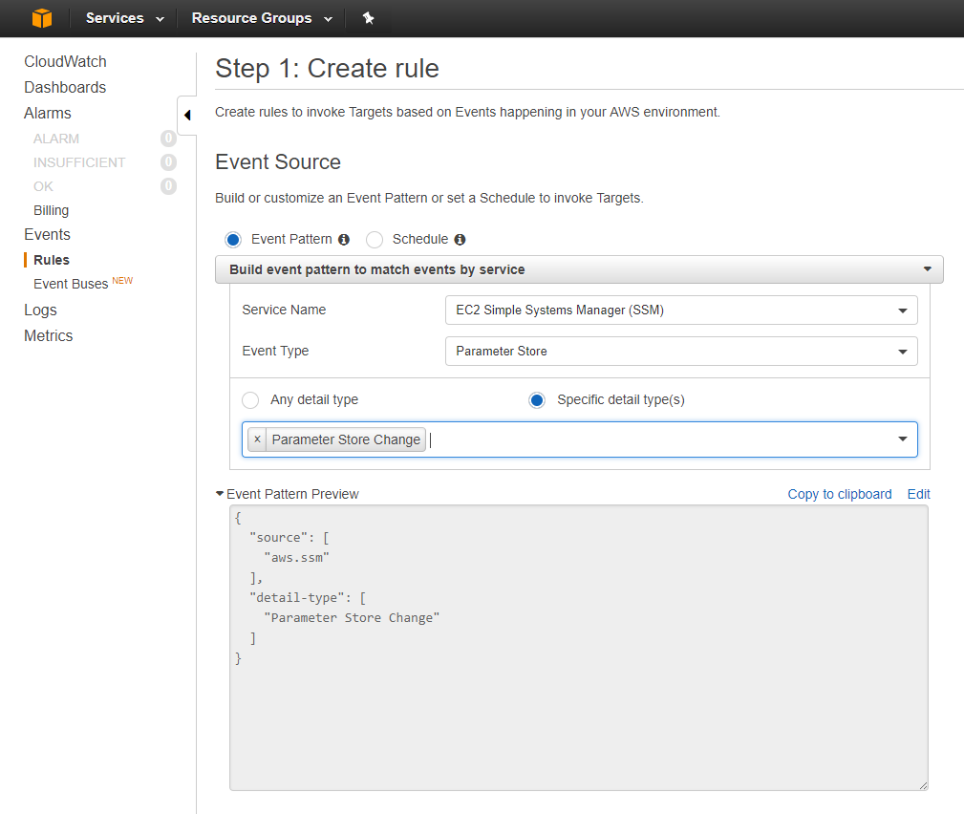Select Specific detail type(s) radio button
Image resolution: width=964 pixels, height=814 pixels.
[537, 400]
